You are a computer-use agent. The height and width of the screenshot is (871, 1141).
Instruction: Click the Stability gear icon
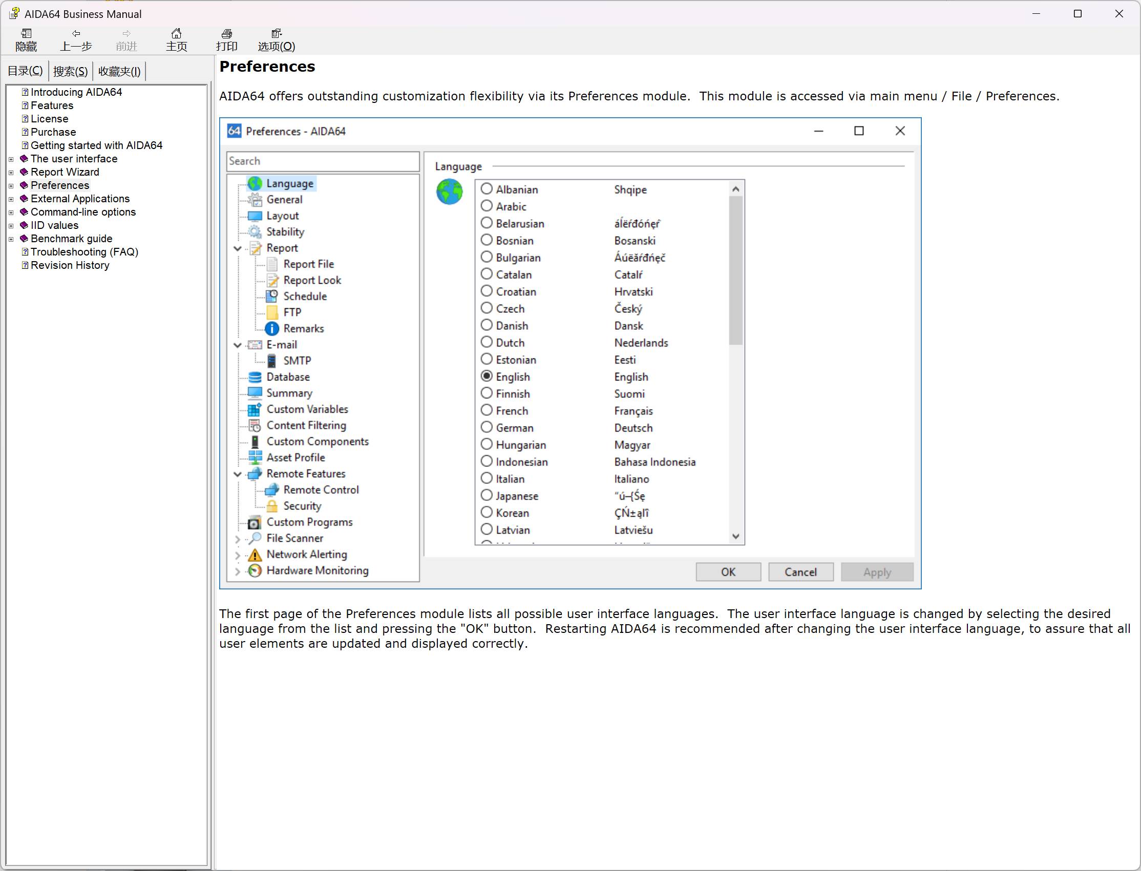255,232
